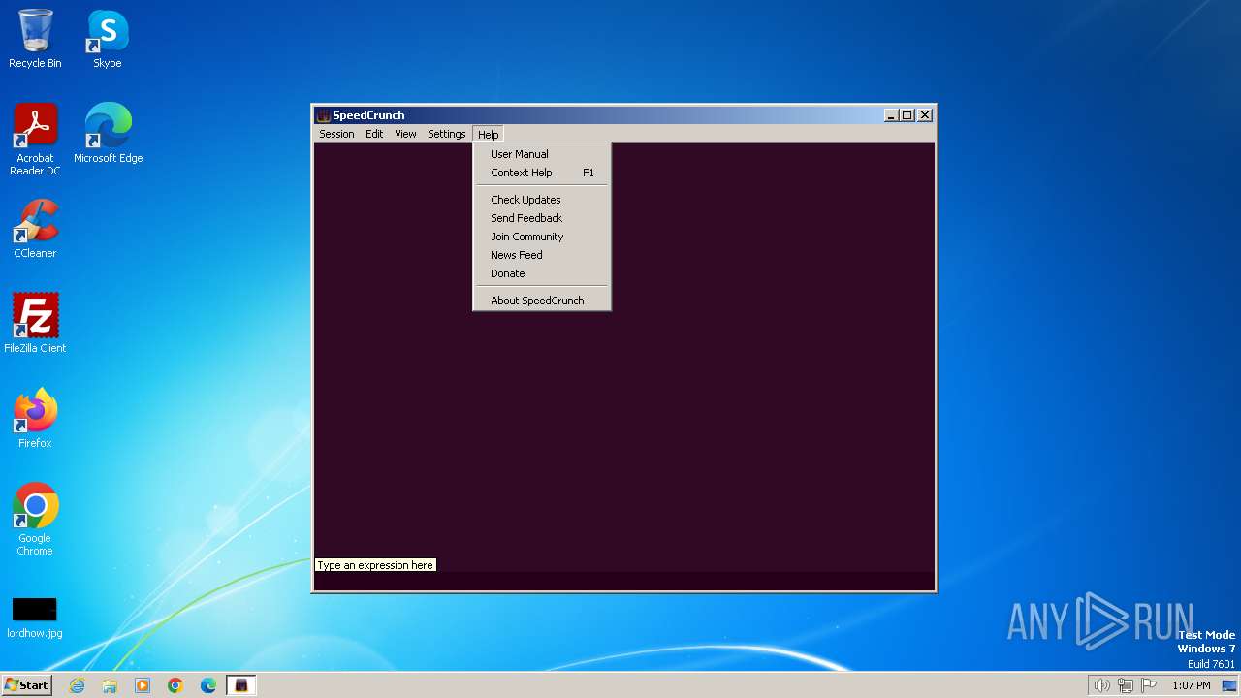1241x698 pixels.
Task: Choose User Manual from Help menu
Action: (x=542, y=154)
